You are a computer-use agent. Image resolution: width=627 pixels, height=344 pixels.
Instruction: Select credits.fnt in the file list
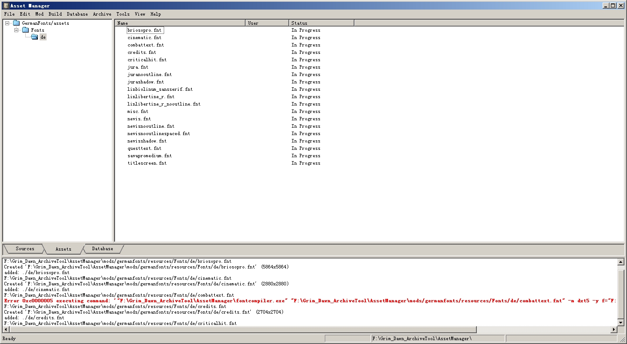click(142, 53)
